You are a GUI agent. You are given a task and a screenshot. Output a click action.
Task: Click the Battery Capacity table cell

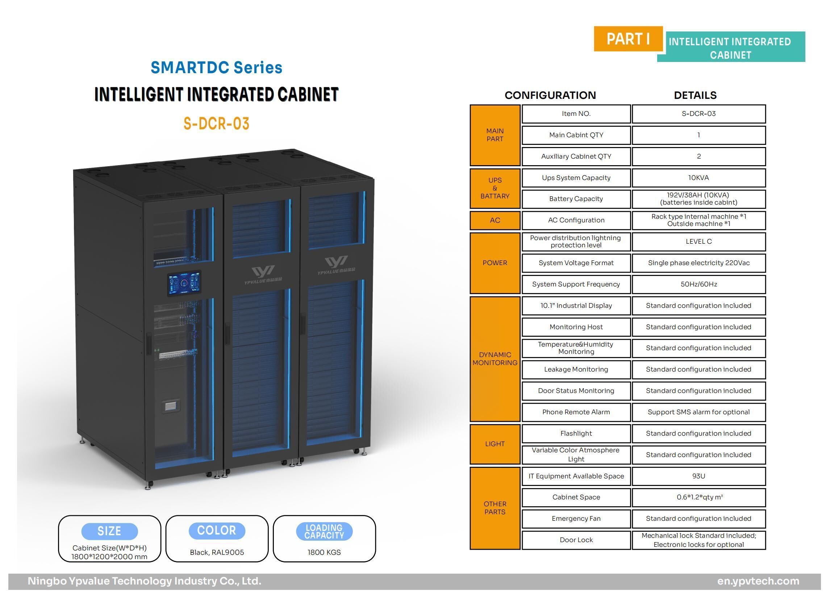pos(576,199)
